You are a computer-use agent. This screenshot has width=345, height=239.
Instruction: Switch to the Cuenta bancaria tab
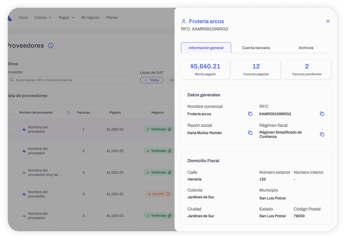[256, 48]
